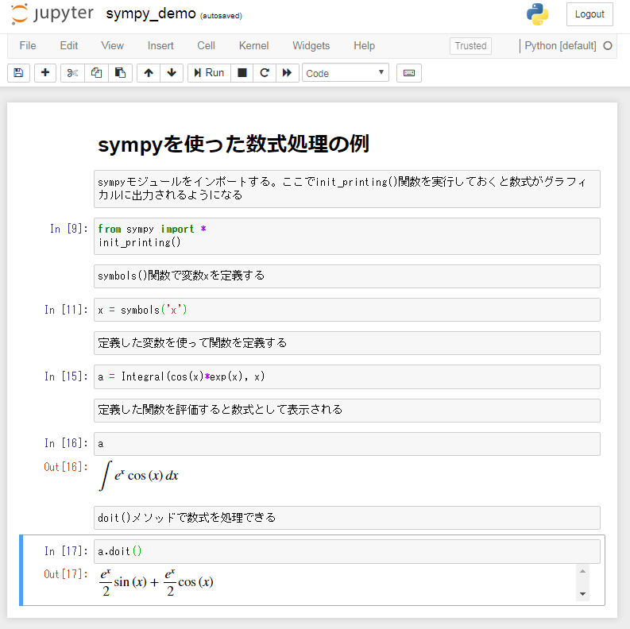Viewport: 630px width, 629px height.
Task: Open the Cell menu
Action: click(206, 46)
